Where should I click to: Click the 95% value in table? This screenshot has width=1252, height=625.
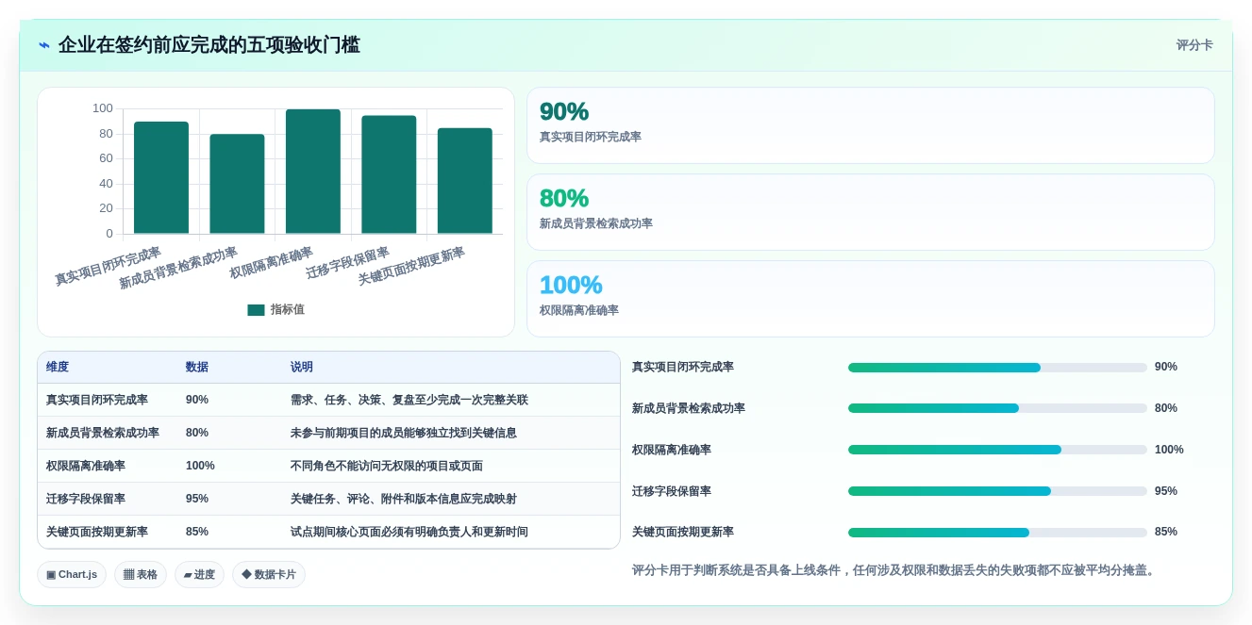coord(197,499)
